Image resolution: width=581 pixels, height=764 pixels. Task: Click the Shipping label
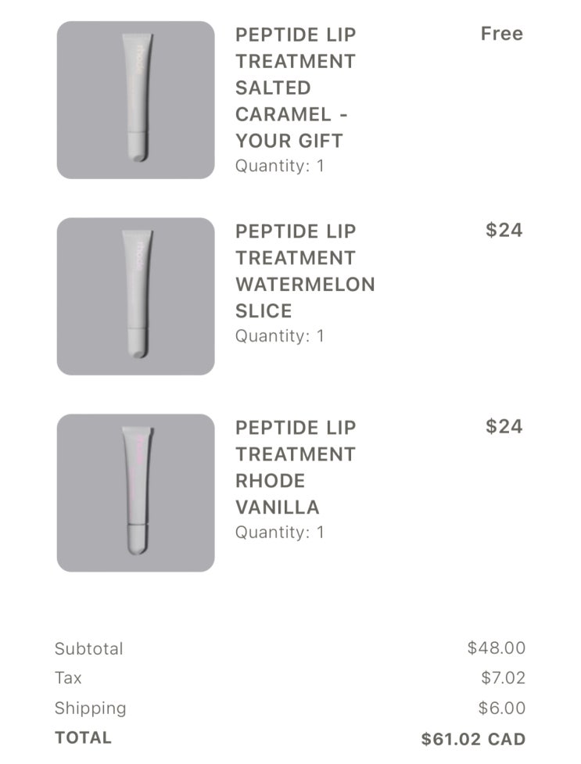coord(90,708)
